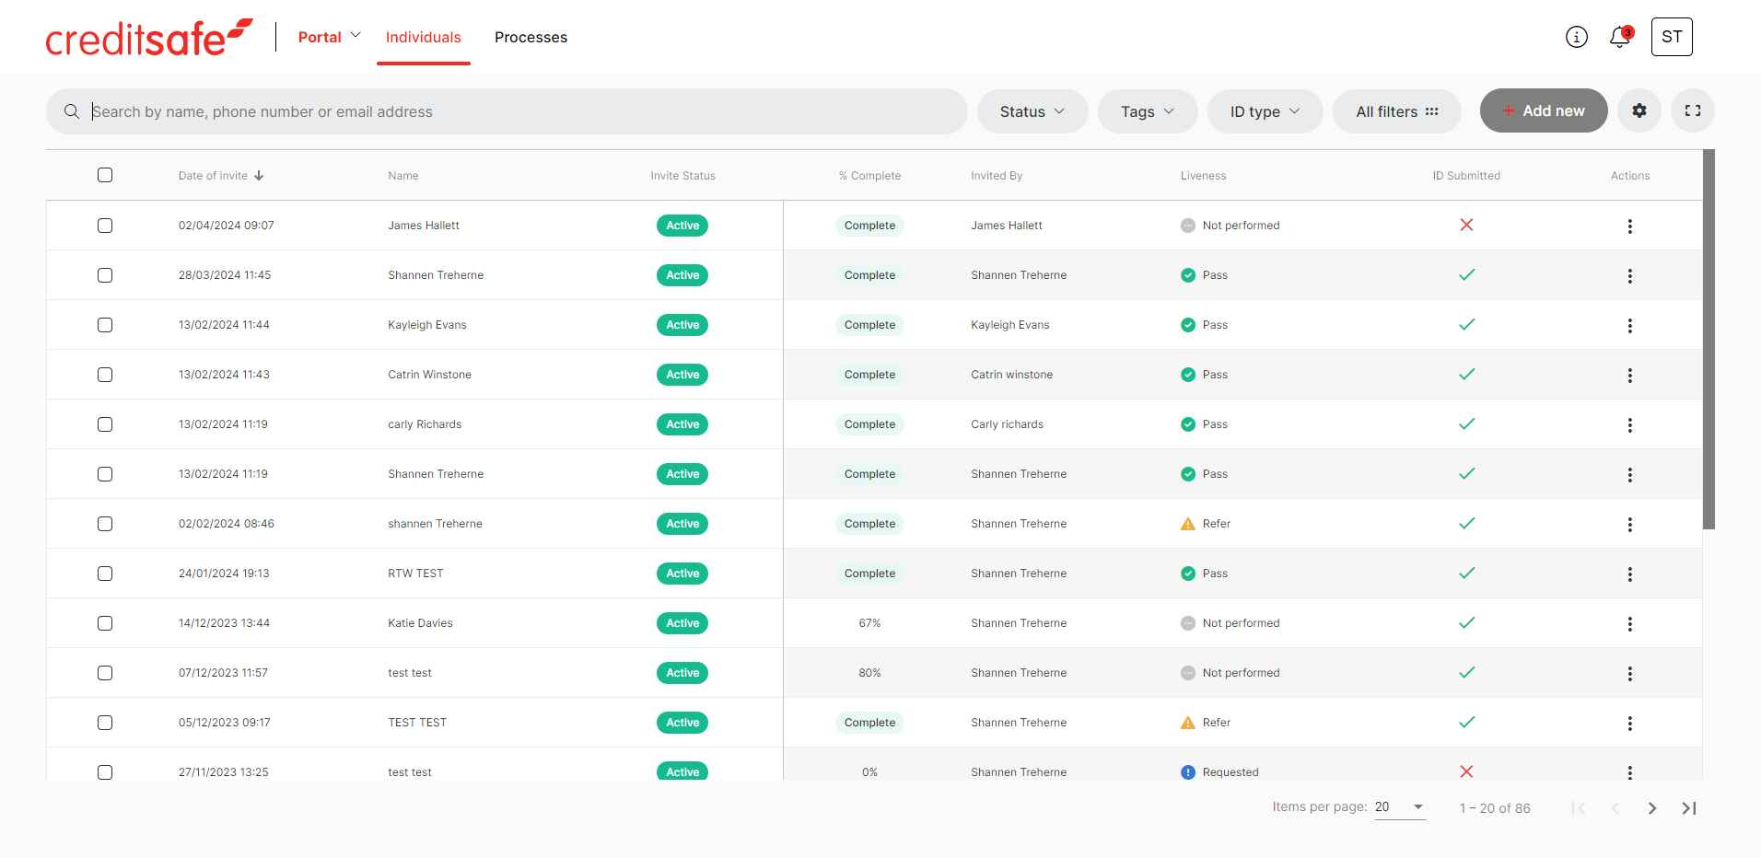
Task: Open actions menu for 02/02/2024 08:46 row
Action: point(1630,524)
